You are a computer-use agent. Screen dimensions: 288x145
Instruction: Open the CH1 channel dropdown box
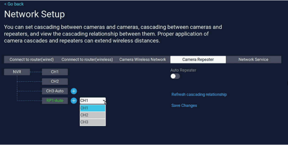pyautogui.click(x=92, y=101)
